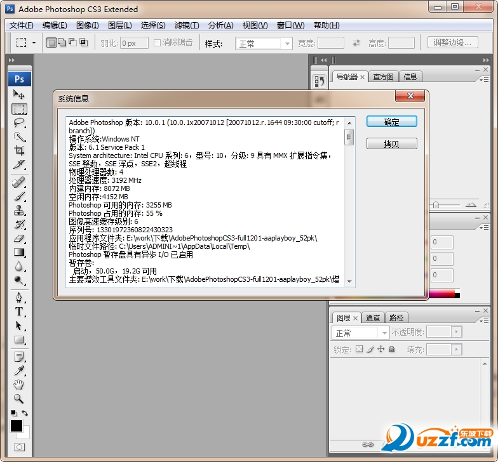Screen dimensions: 498x462
Task: Swap width and height values
Action: (356, 43)
